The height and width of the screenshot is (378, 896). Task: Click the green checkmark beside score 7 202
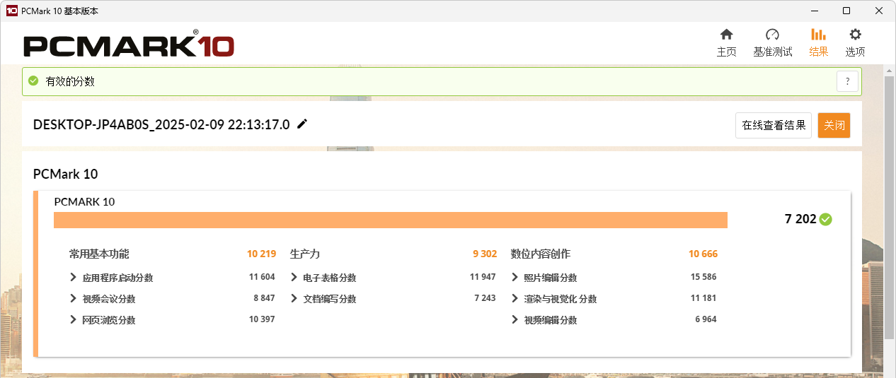(825, 219)
